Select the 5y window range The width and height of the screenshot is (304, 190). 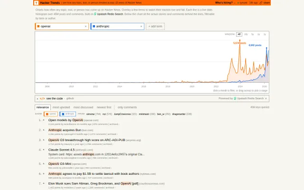click(x=252, y=34)
